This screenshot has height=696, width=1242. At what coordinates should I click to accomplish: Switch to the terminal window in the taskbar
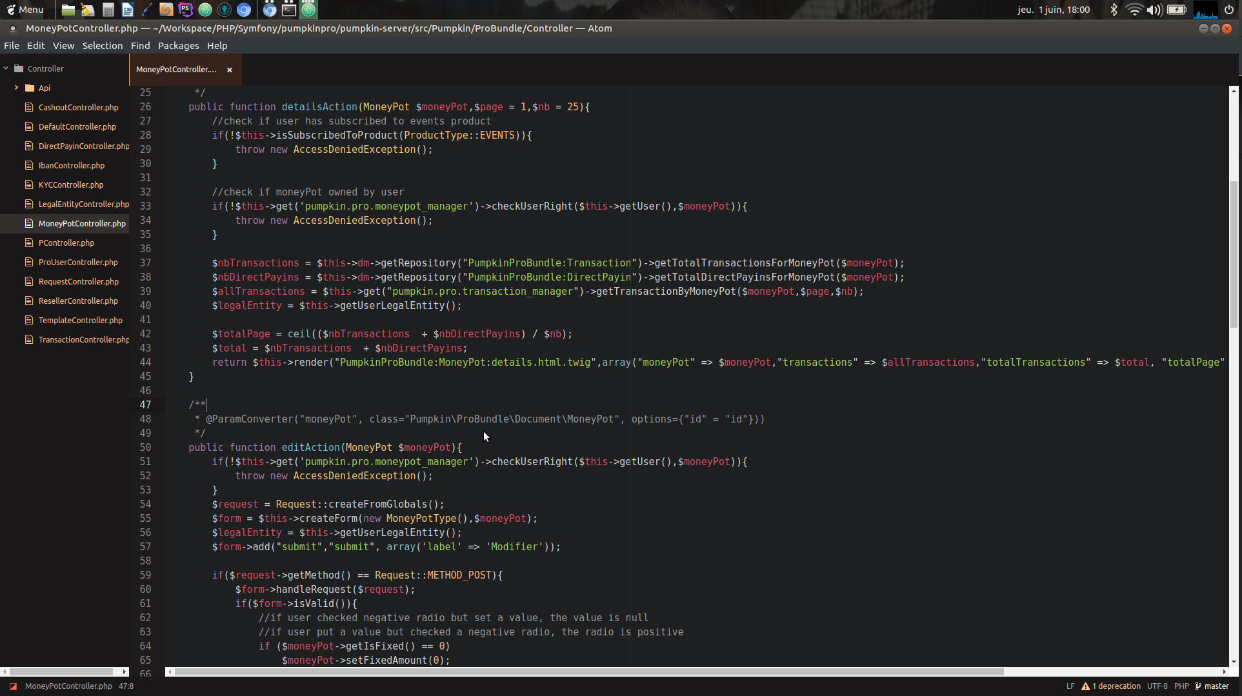[289, 10]
